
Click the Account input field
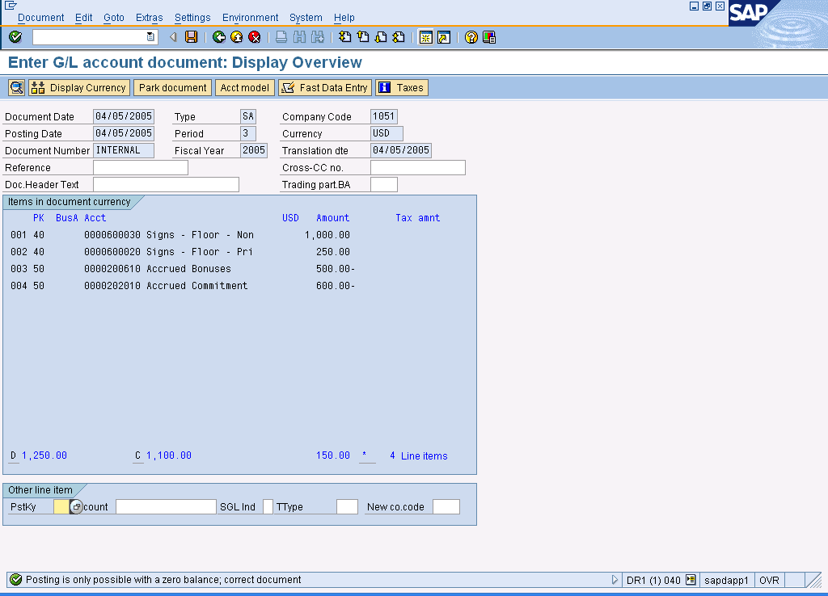tap(166, 507)
